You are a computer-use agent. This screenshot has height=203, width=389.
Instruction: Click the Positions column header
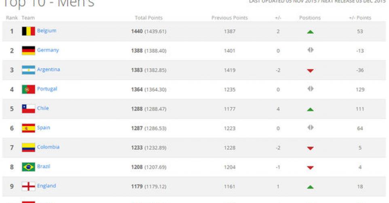pyautogui.click(x=310, y=18)
